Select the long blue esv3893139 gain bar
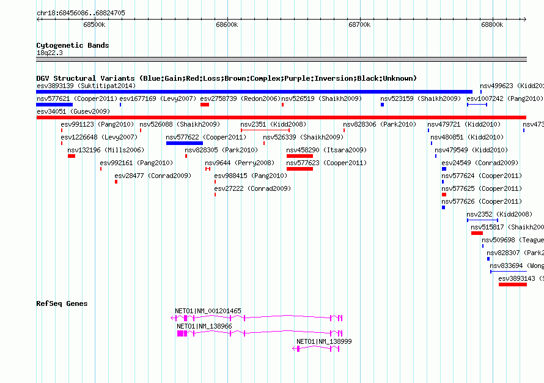The image size is (544, 383). 254,92
